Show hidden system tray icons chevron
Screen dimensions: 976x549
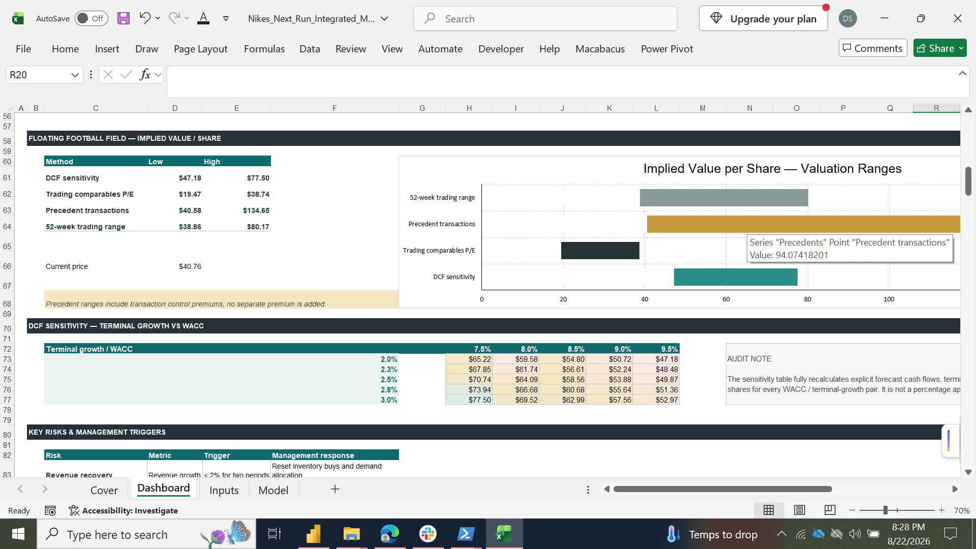[x=782, y=534]
